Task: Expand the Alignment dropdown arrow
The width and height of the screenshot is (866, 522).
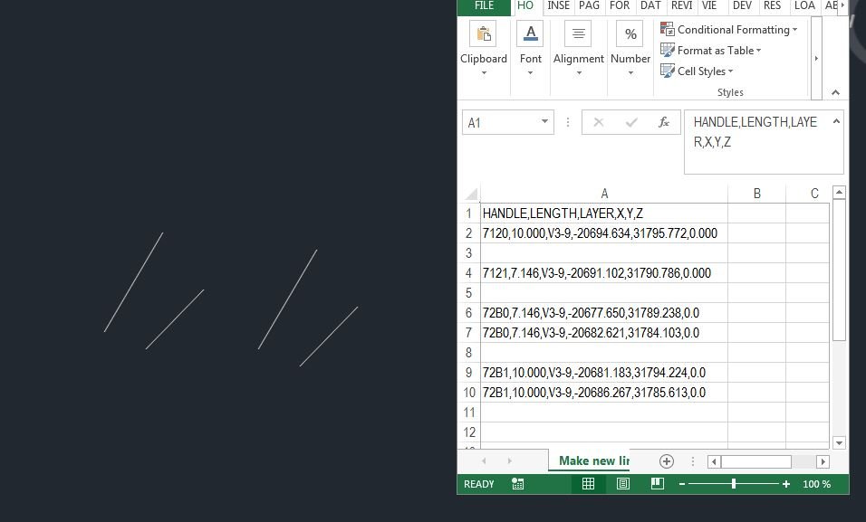Action: coord(579,73)
